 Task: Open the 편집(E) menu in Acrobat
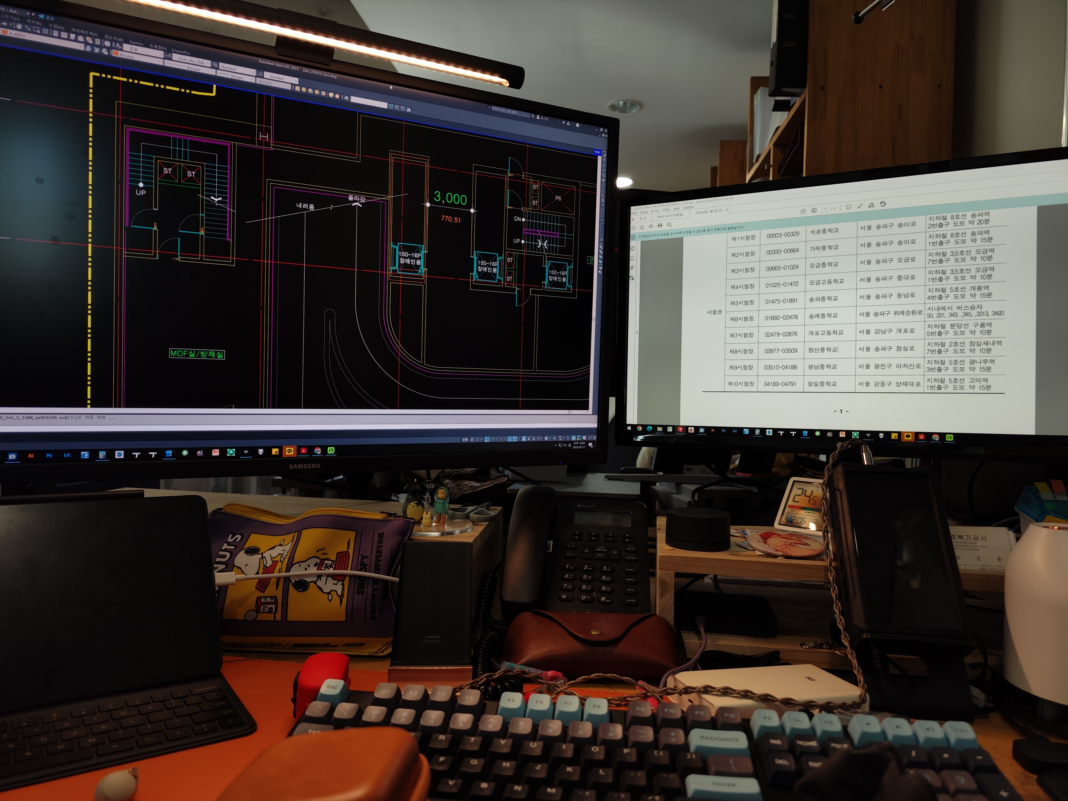pos(645,213)
